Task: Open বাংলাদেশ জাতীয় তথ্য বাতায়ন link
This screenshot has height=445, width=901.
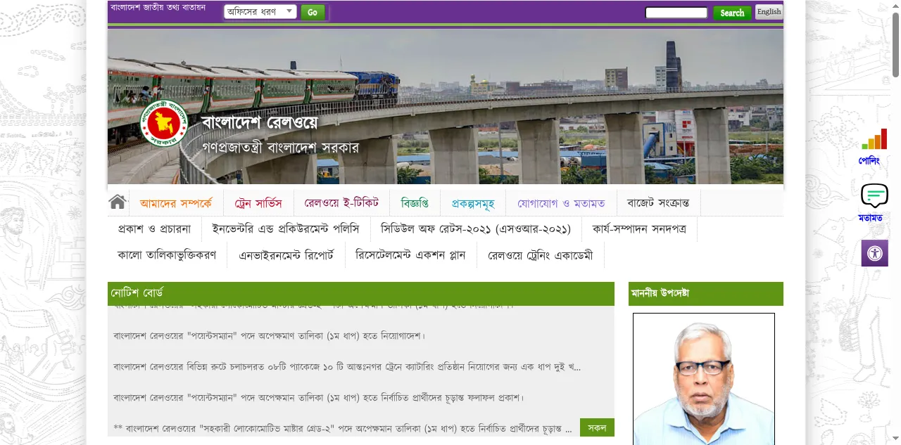Action: pos(158,8)
